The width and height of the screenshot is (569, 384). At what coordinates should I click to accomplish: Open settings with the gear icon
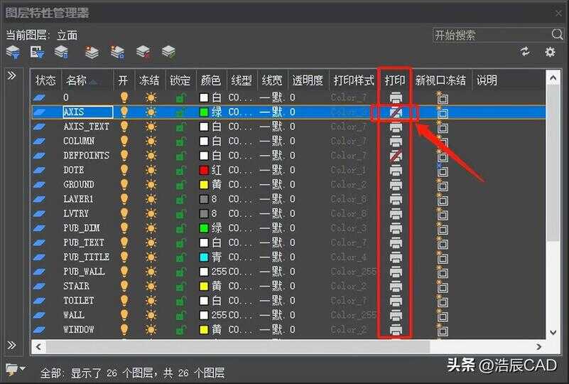tap(550, 52)
